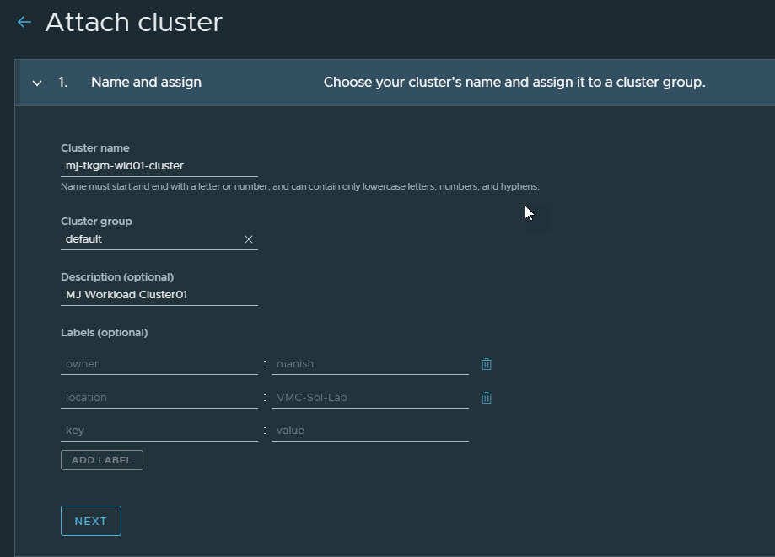Delete the owner label with trash icon

[487, 364]
